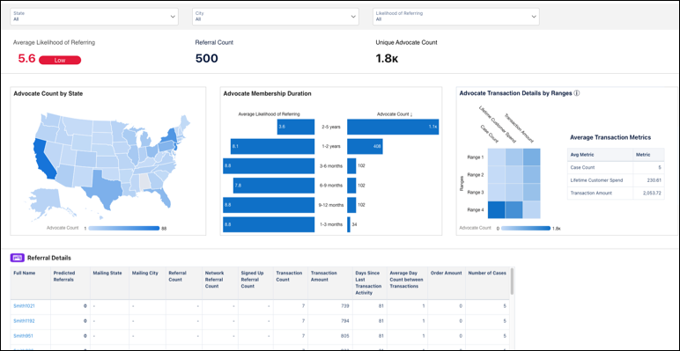680x351 pixels.
Task: Select the 1-2 years advocate count bar 408
Action: [x=365, y=146]
